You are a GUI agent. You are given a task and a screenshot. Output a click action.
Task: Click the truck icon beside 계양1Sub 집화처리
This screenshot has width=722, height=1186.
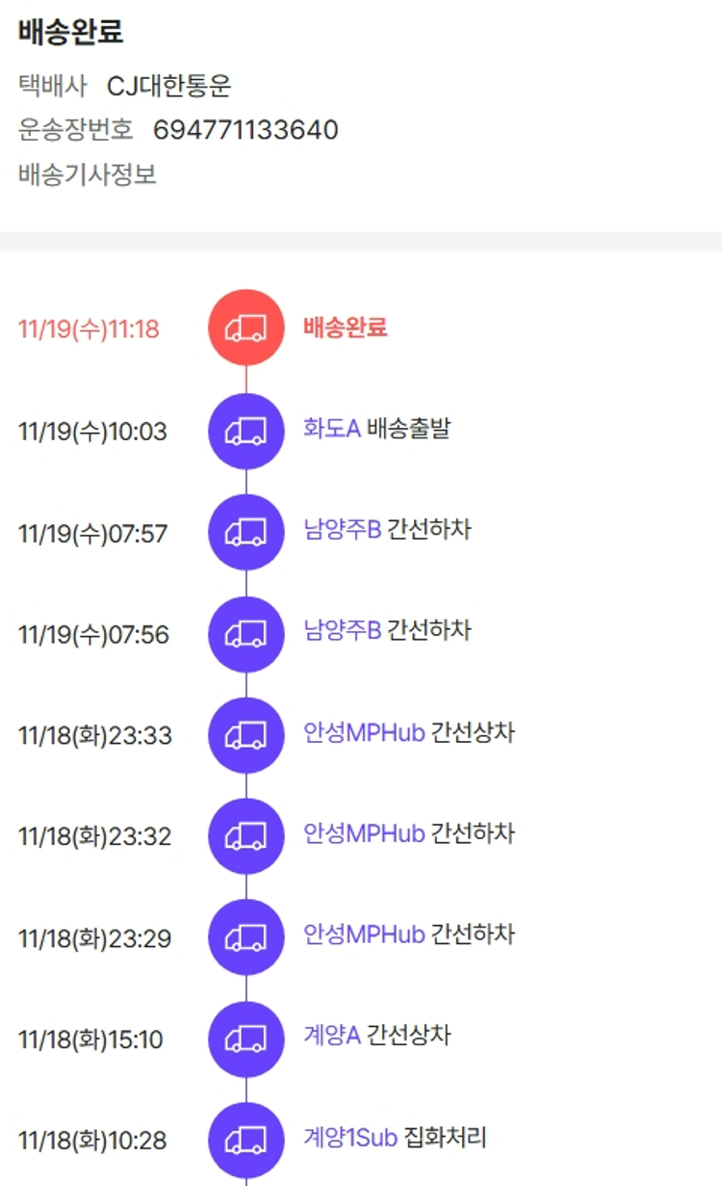tap(246, 1140)
